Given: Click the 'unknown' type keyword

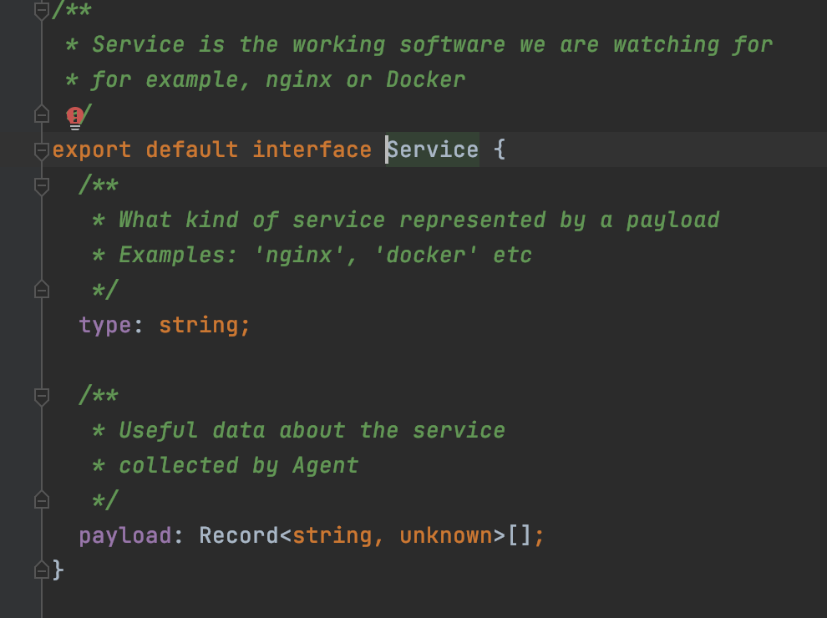Looking at the screenshot, I should (446, 536).
